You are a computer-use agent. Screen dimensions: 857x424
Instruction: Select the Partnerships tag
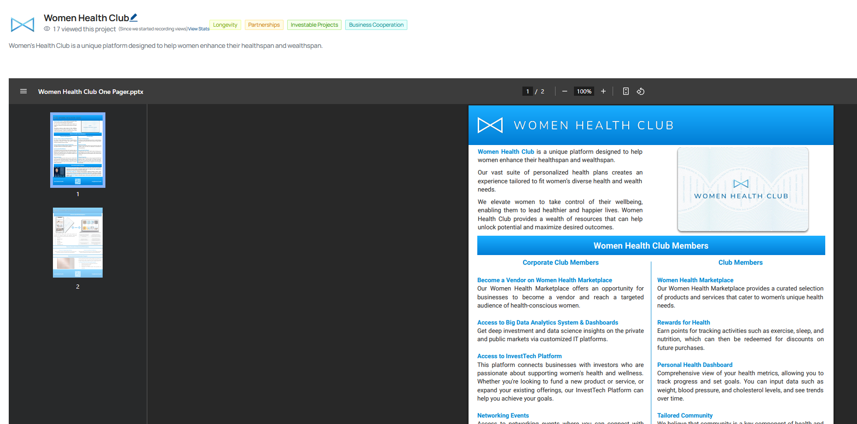[x=264, y=25]
